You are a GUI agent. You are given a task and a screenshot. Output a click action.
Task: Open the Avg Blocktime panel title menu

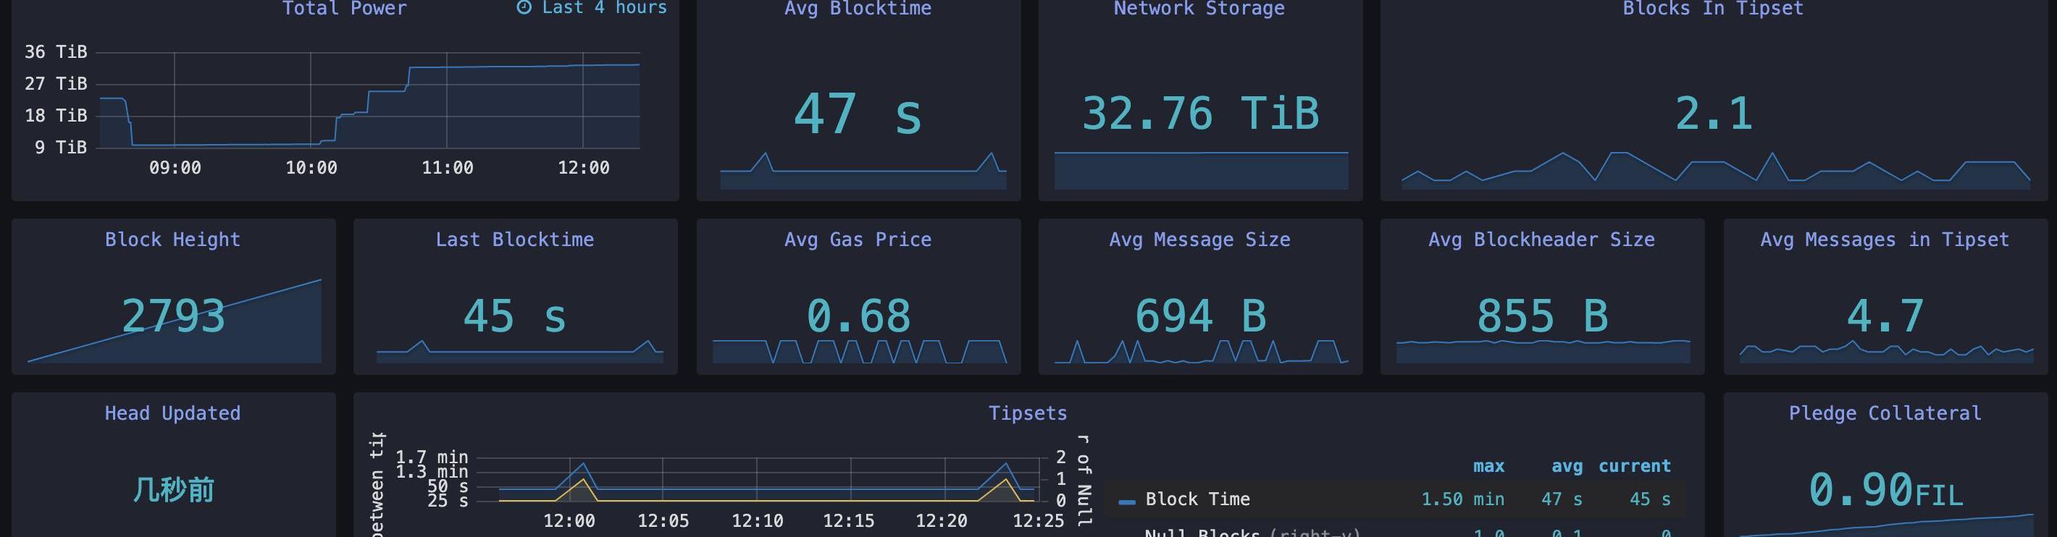coord(858,9)
